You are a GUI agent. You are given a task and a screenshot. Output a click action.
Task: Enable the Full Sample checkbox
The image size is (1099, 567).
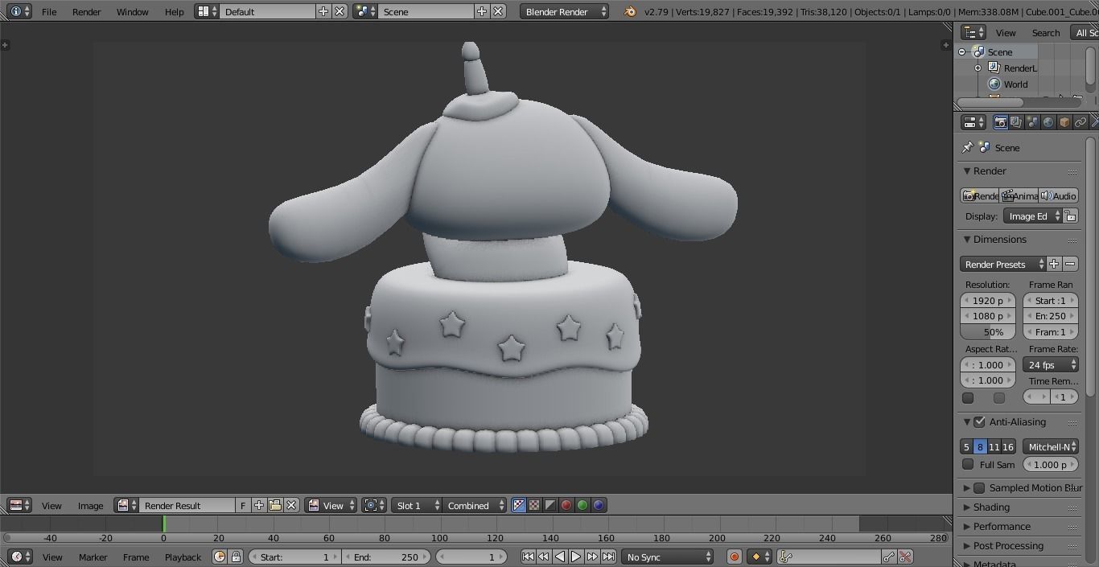coord(968,464)
